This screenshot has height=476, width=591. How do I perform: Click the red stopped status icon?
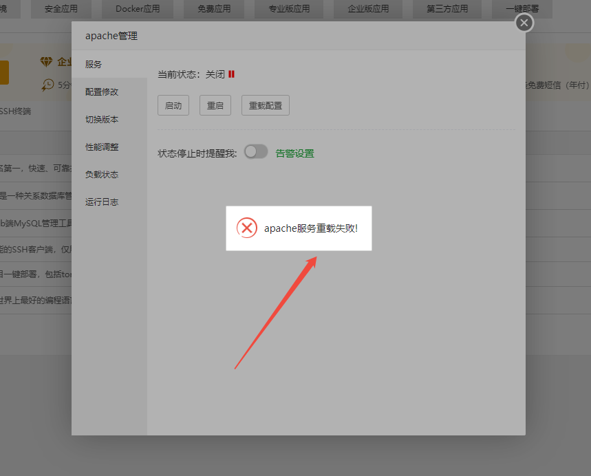coord(231,74)
